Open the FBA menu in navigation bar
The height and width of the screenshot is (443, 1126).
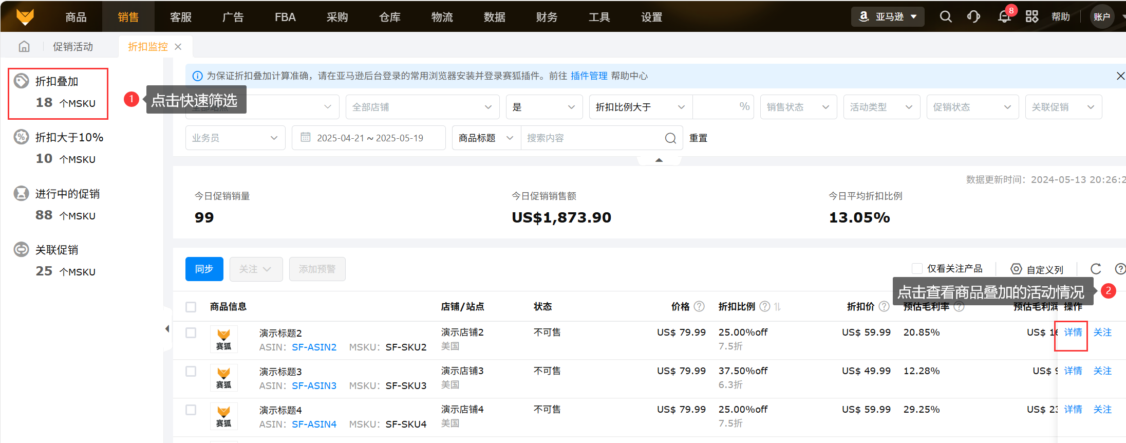285,17
